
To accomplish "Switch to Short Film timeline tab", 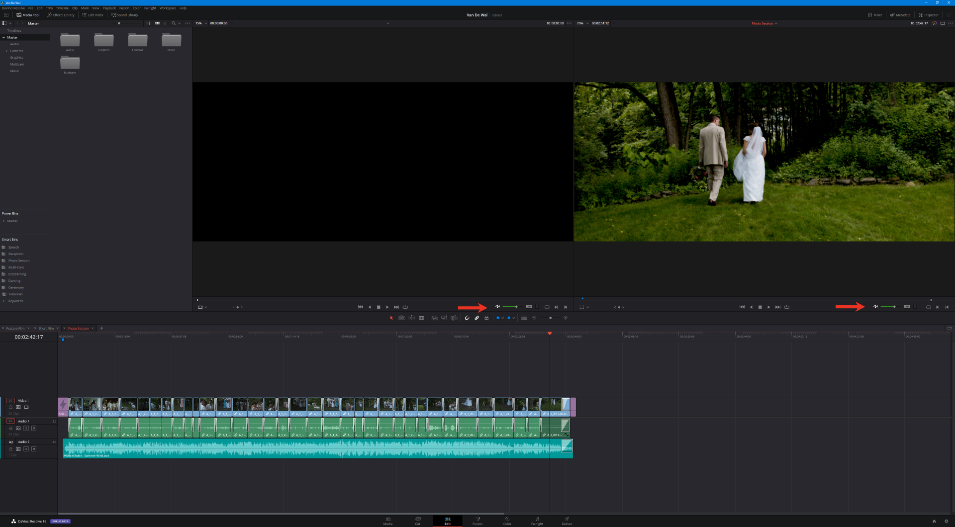I will pyautogui.click(x=46, y=328).
